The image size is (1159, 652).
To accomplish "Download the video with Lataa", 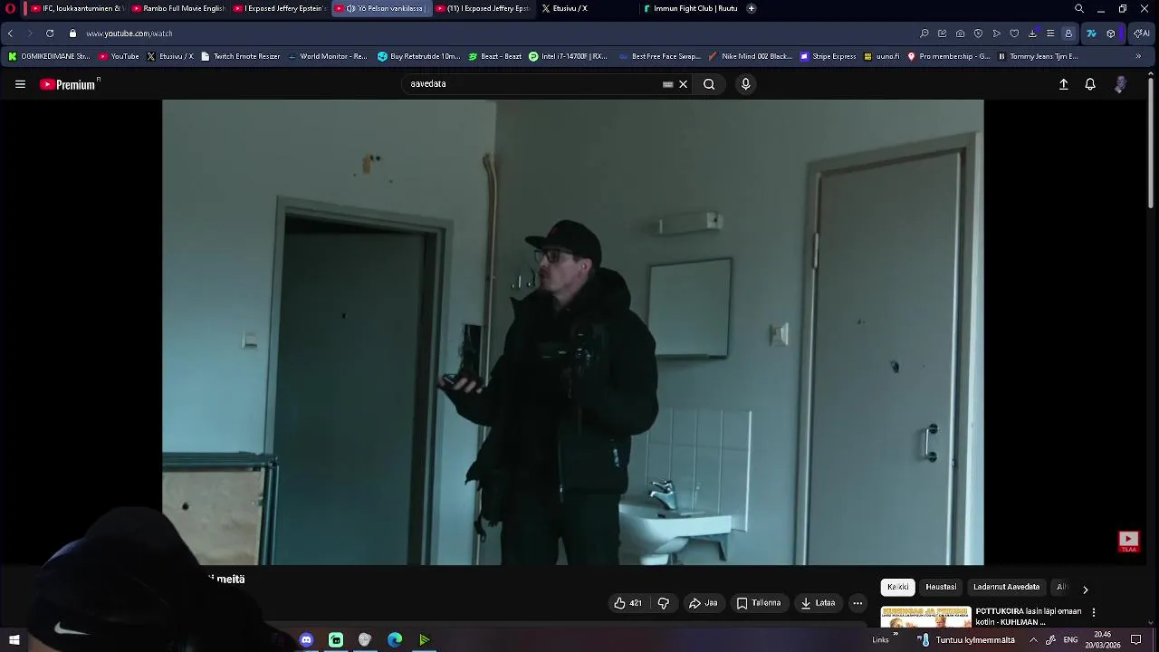I will (818, 603).
